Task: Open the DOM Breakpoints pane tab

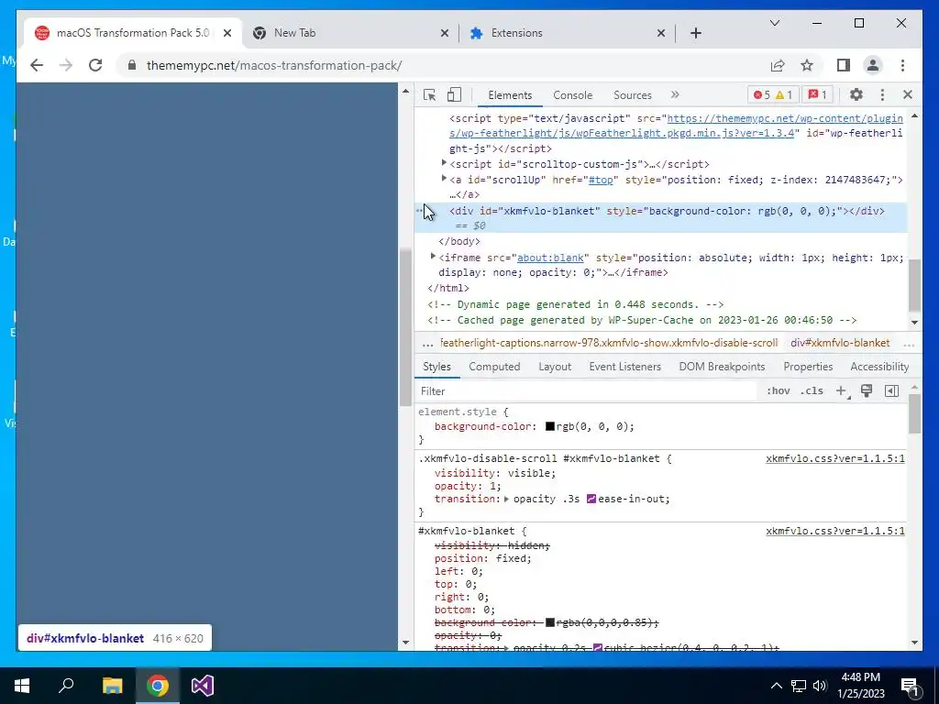Action: 722,367
